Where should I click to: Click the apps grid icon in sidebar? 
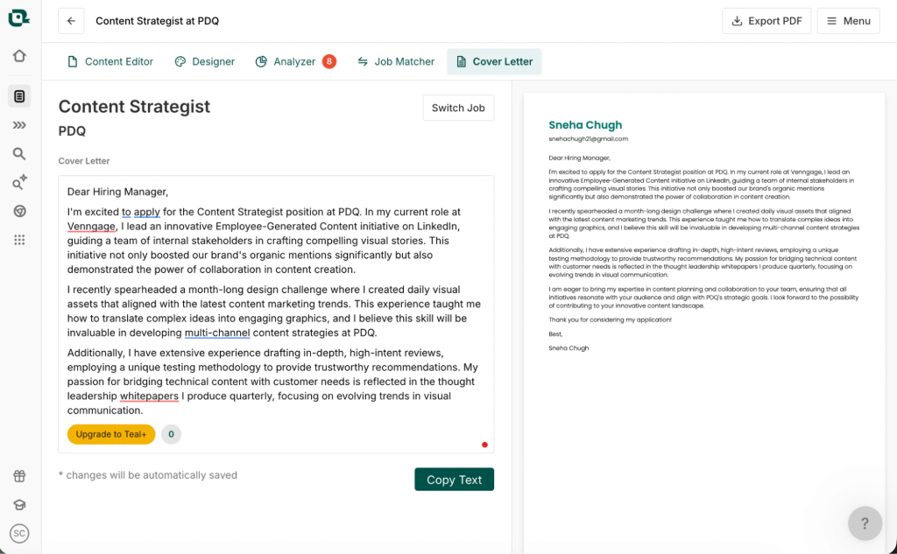pos(19,239)
